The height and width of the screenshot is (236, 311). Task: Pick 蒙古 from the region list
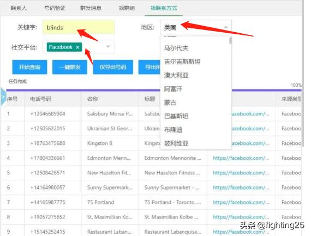coord(196,102)
